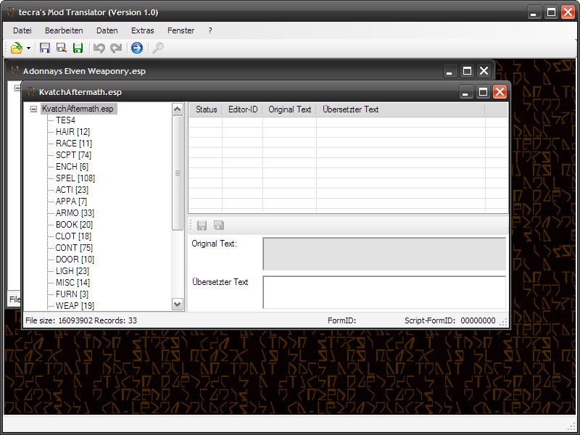Click the undo arrow in toolbar

(99, 48)
